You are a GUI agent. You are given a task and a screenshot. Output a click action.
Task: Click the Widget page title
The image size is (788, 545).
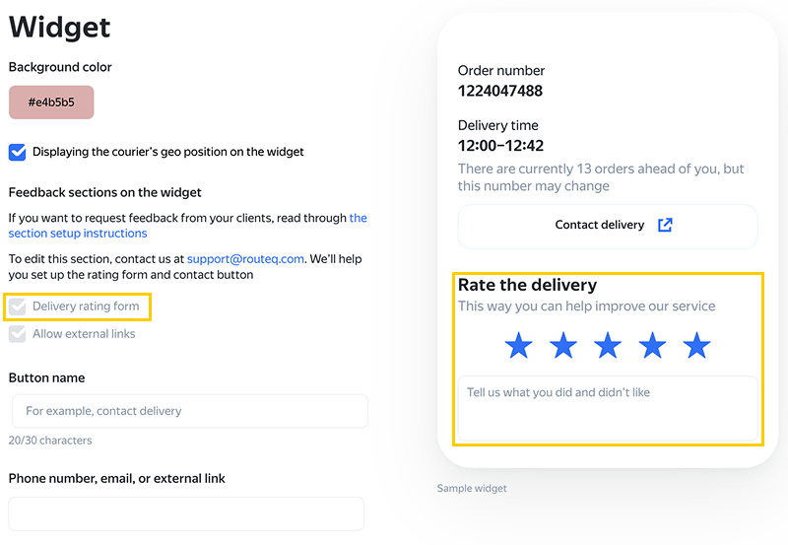(x=60, y=27)
